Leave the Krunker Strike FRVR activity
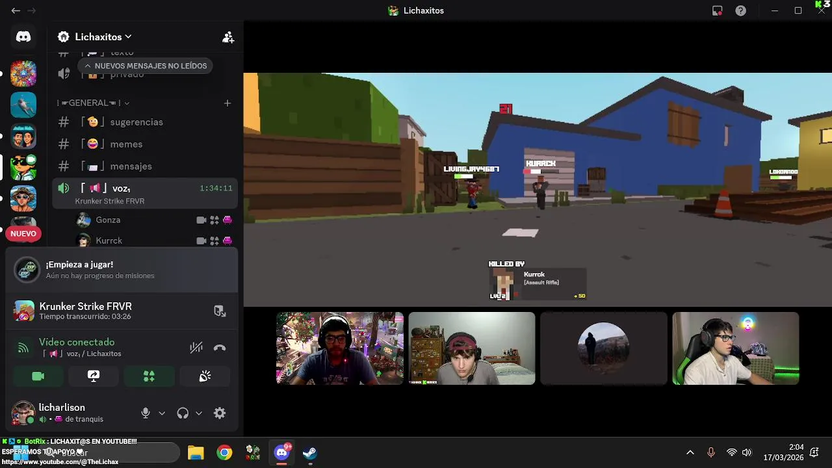Image resolution: width=832 pixels, height=468 pixels. (x=220, y=311)
